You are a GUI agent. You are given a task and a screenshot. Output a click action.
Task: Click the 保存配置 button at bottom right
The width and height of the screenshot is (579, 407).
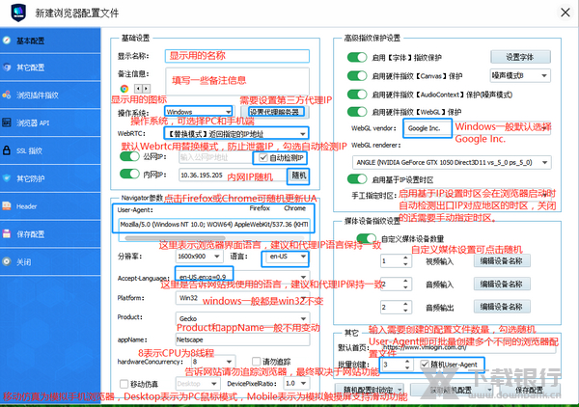click(529, 390)
